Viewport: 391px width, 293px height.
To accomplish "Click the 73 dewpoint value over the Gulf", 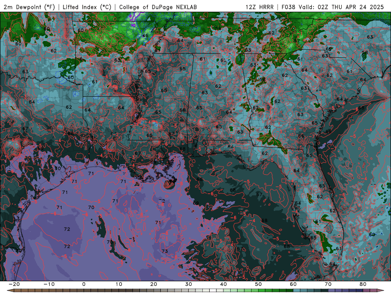I will 165,251.
